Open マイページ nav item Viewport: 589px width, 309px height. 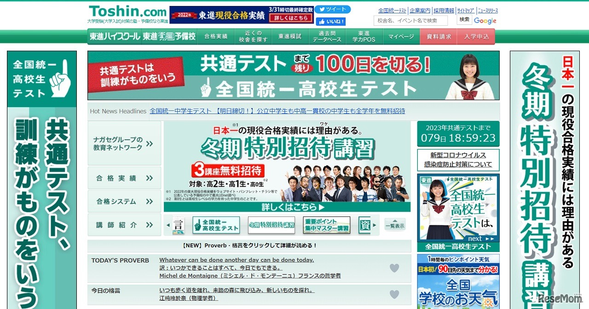click(x=401, y=36)
